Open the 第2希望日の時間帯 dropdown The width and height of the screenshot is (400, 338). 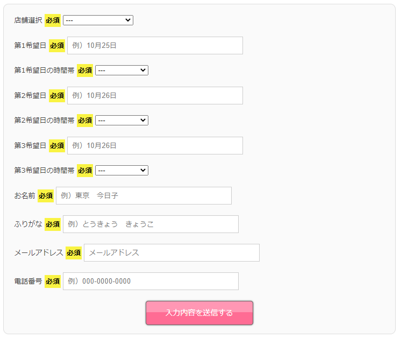coord(122,120)
